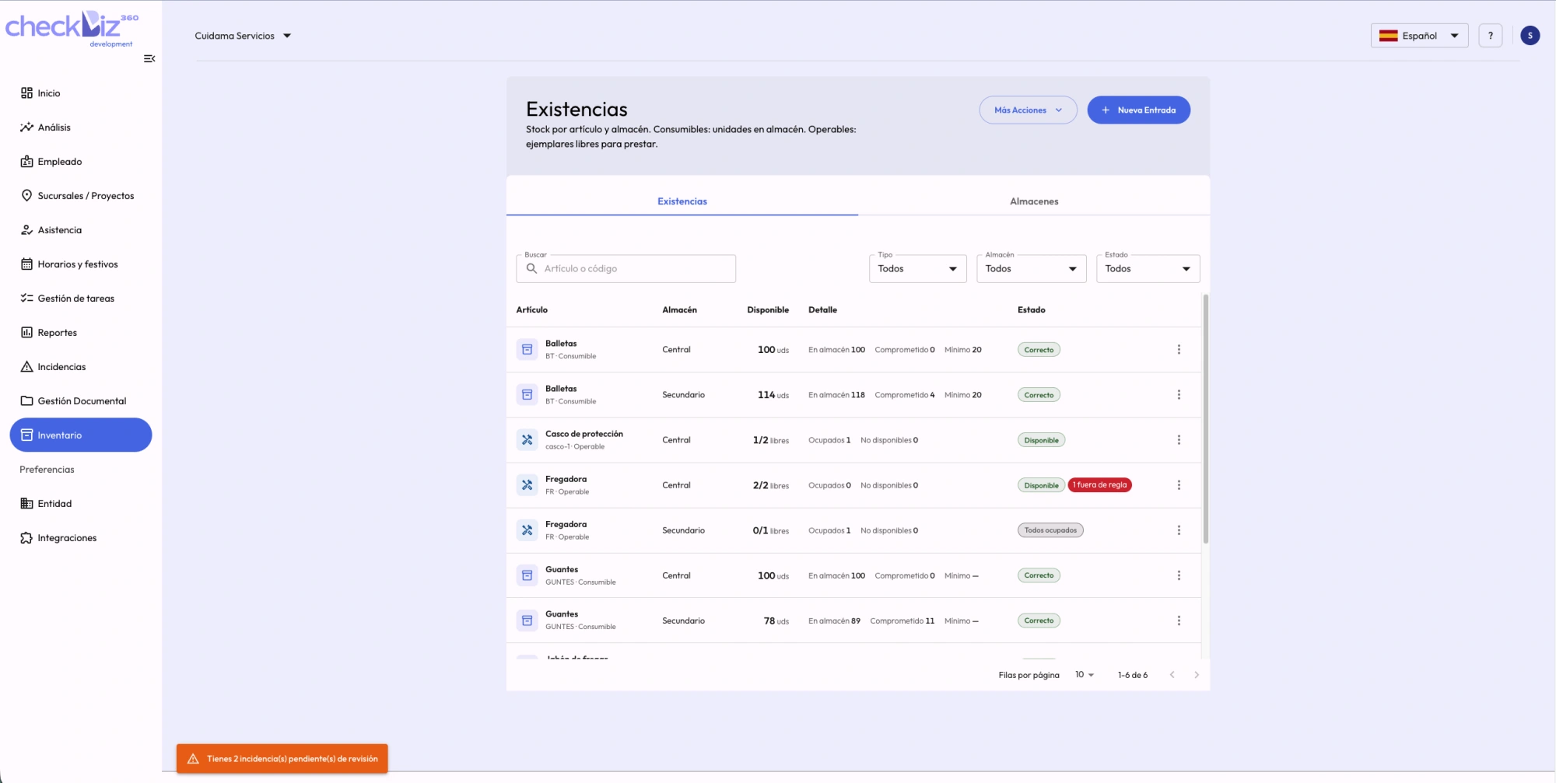Collapse the sidebar menu icon
The width and height of the screenshot is (1556, 783).
(149, 58)
